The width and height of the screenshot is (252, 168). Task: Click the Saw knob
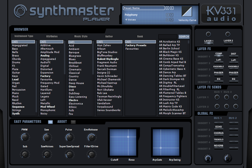pos(47,137)
